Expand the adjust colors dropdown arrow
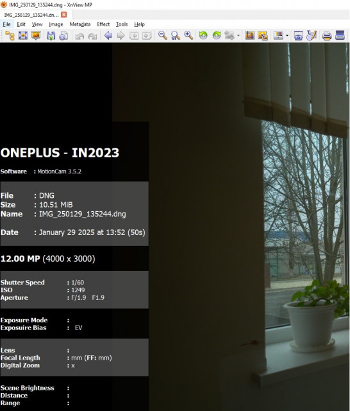The width and height of the screenshot is (350, 411). pos(287,35)
